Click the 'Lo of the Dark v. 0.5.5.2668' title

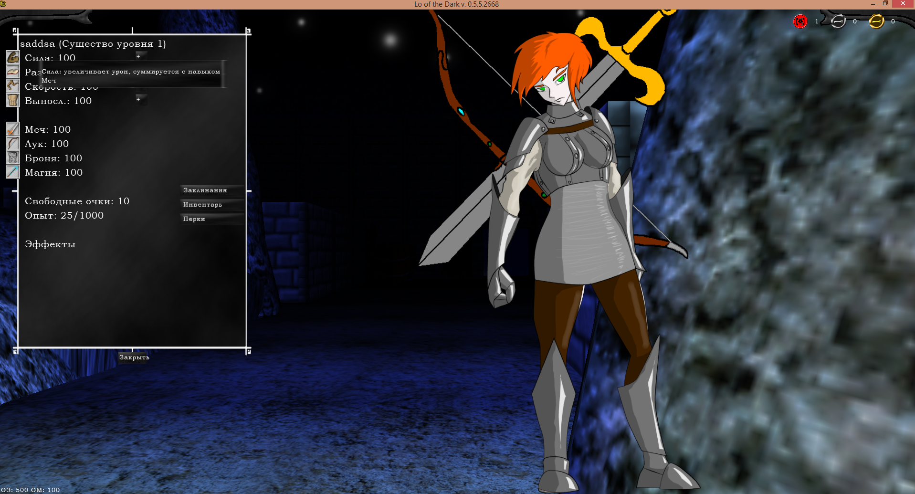[x=457, y=4]
